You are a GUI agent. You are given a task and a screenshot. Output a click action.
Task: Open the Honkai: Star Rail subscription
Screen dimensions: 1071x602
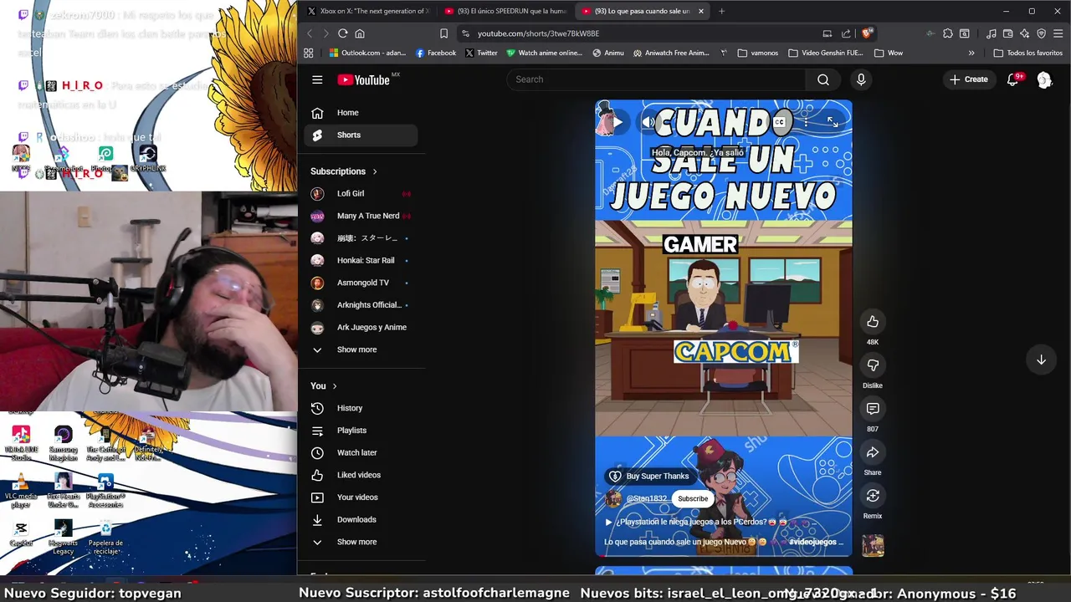pos(361,260)
